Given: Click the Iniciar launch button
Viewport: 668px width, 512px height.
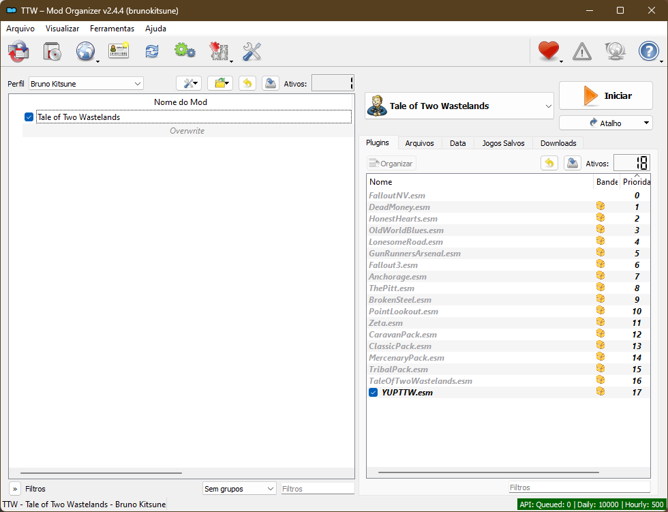Looking at the screenshot, I should tap(606, 95).
